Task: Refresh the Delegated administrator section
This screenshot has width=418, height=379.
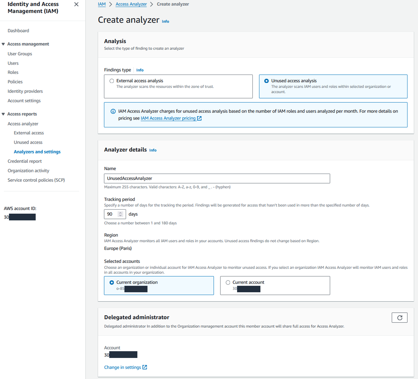Action: point(399,318)
